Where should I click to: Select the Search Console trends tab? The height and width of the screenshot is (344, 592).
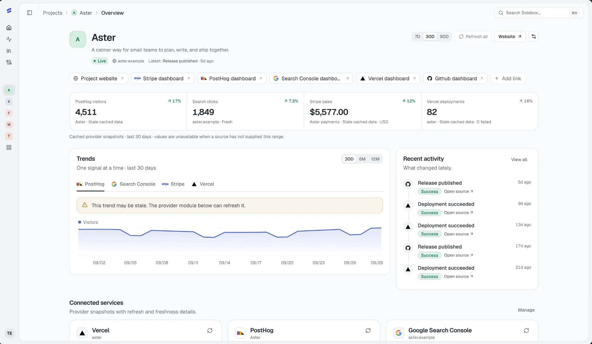point(134,184)
